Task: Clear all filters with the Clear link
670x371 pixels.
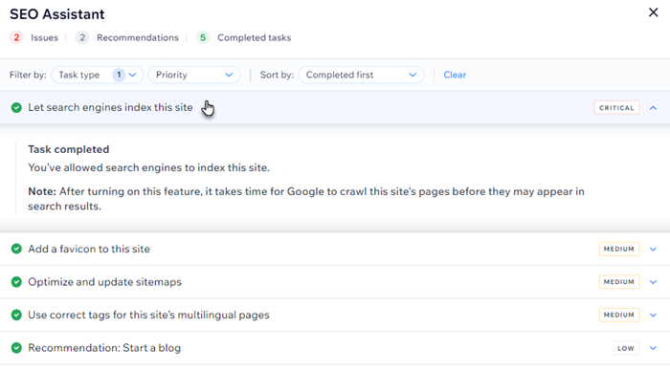Action: pos(455,75)
